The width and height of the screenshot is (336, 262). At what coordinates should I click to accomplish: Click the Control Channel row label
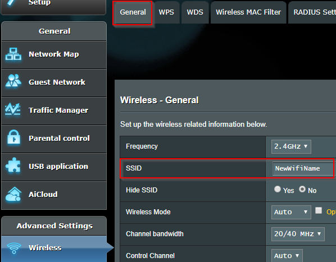[150, 256]
